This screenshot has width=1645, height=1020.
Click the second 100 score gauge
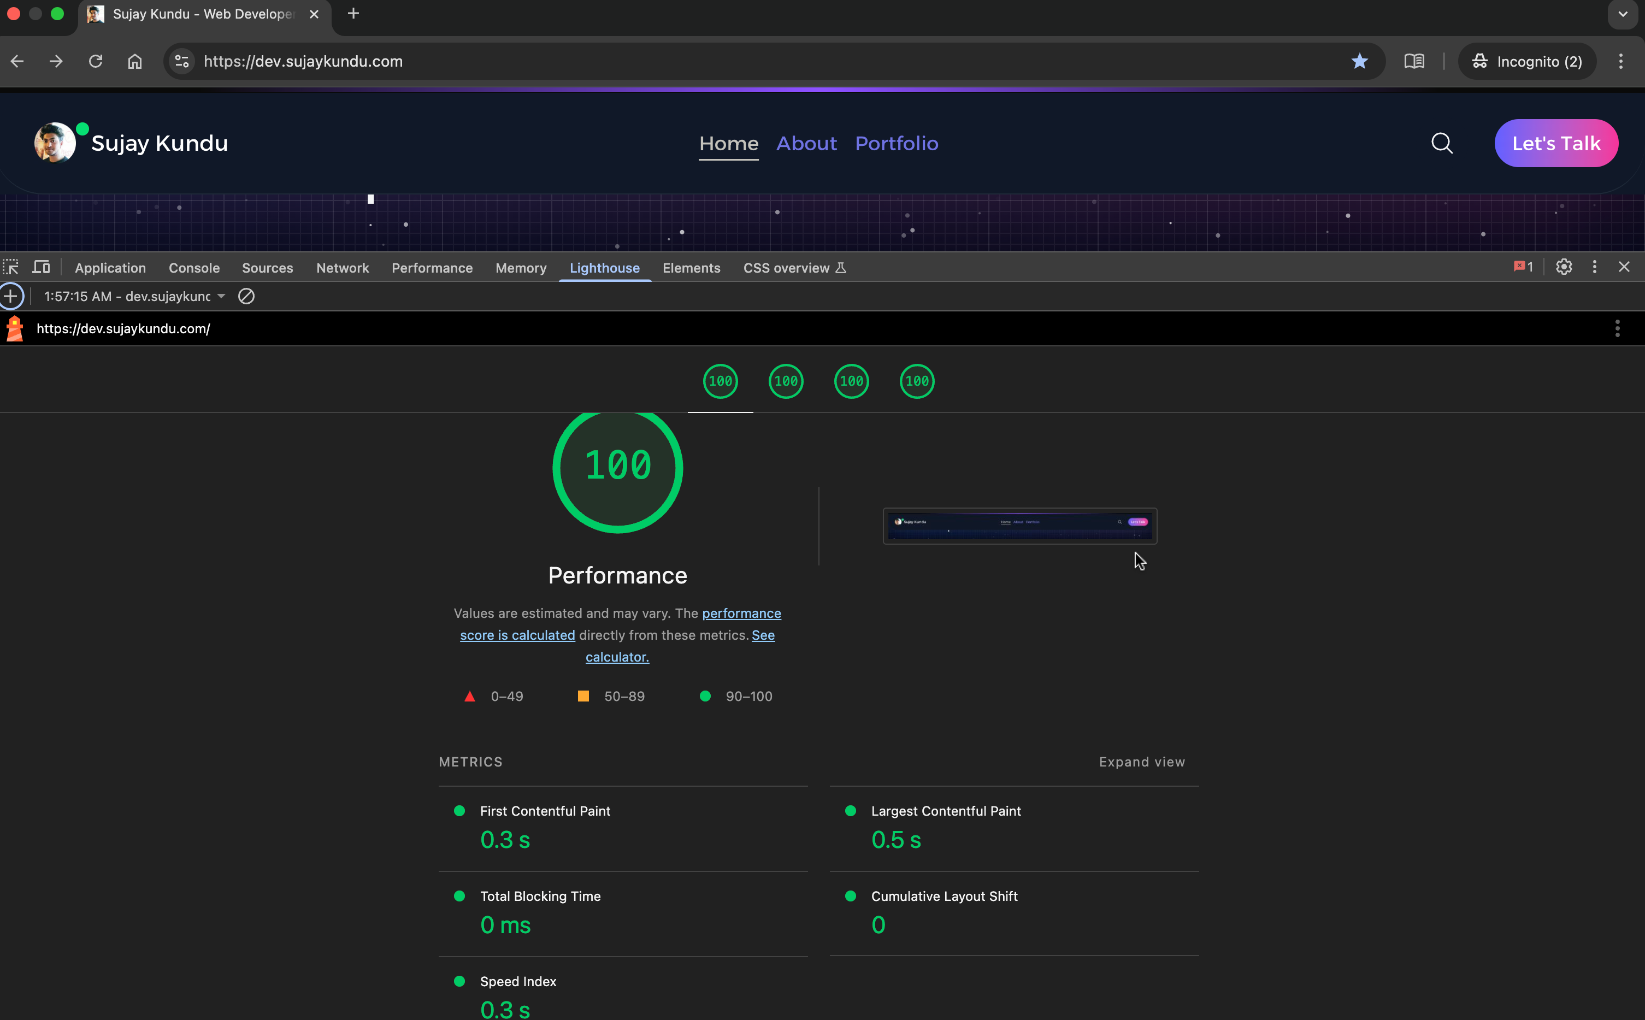(786, 381)
